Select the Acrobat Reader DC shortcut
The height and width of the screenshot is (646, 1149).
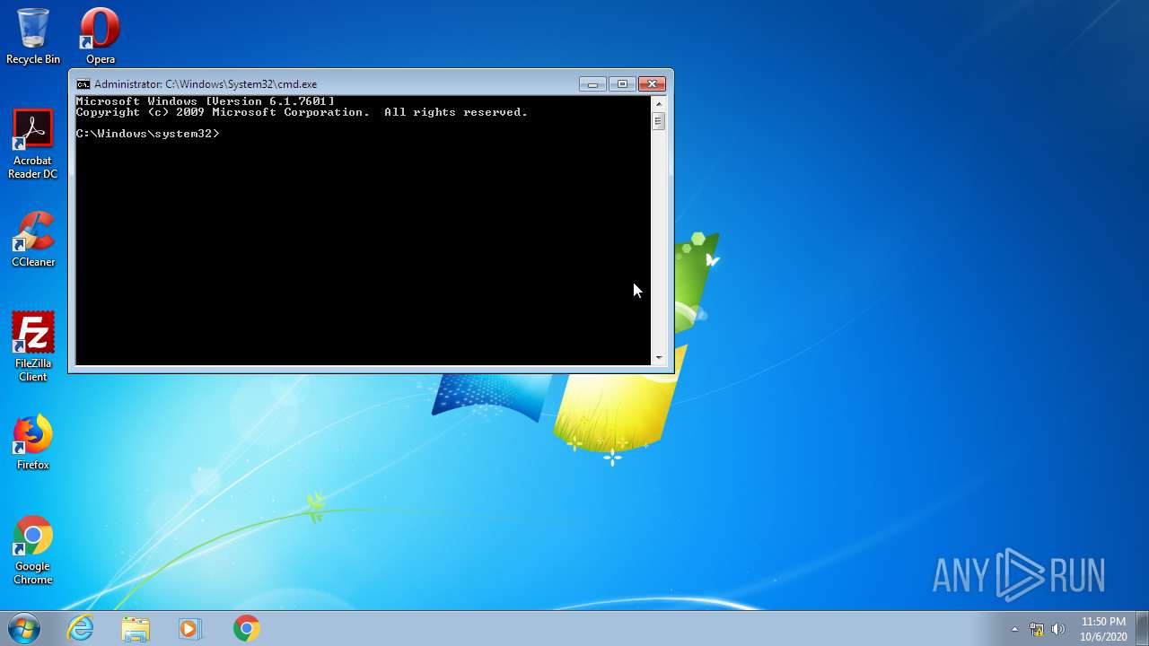click(x=33, y=144)
